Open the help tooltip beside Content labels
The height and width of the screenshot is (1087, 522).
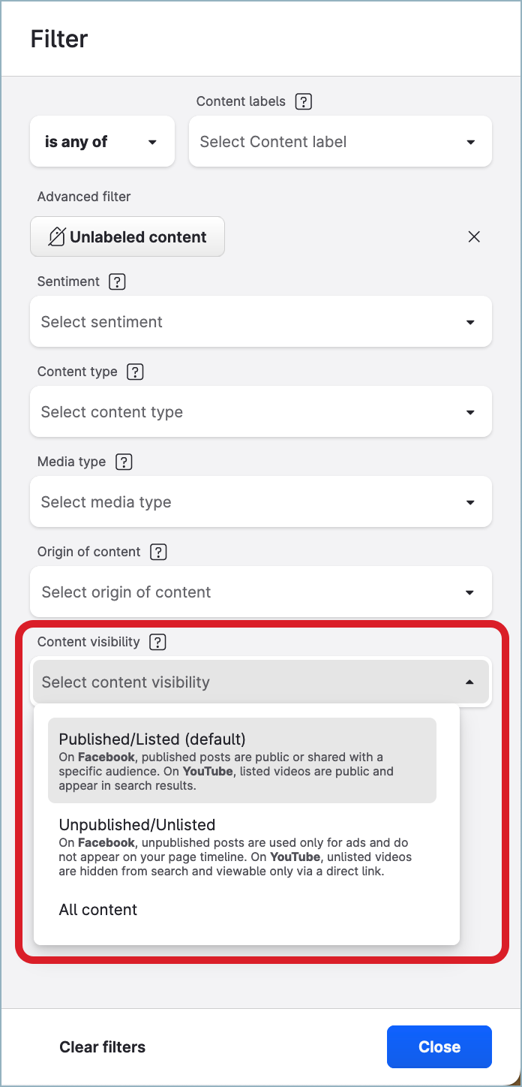[x=303, y=101]
